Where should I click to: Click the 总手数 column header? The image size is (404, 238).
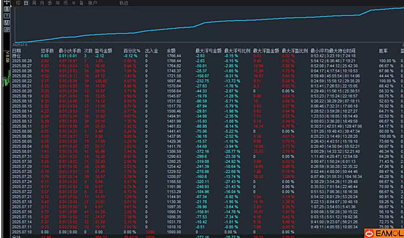(x=47, y=51)
